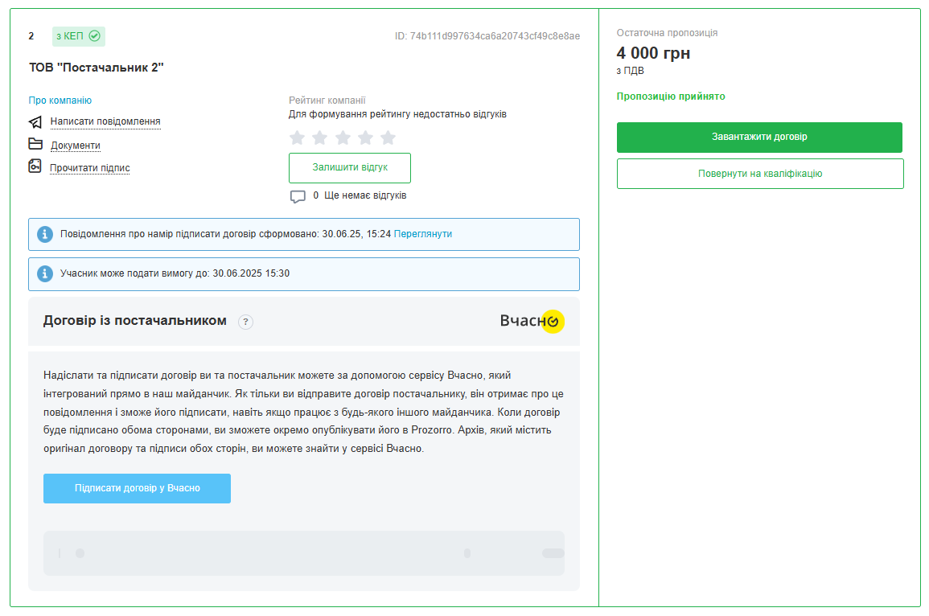Rate the company with the first star
The height and width of the screenshot is (616, 929).
pos(298,138)
